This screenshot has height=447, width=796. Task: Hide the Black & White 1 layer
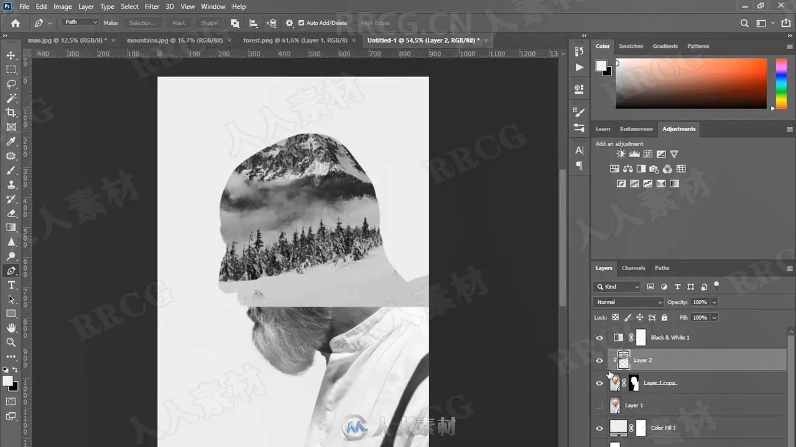pos(599,338)
